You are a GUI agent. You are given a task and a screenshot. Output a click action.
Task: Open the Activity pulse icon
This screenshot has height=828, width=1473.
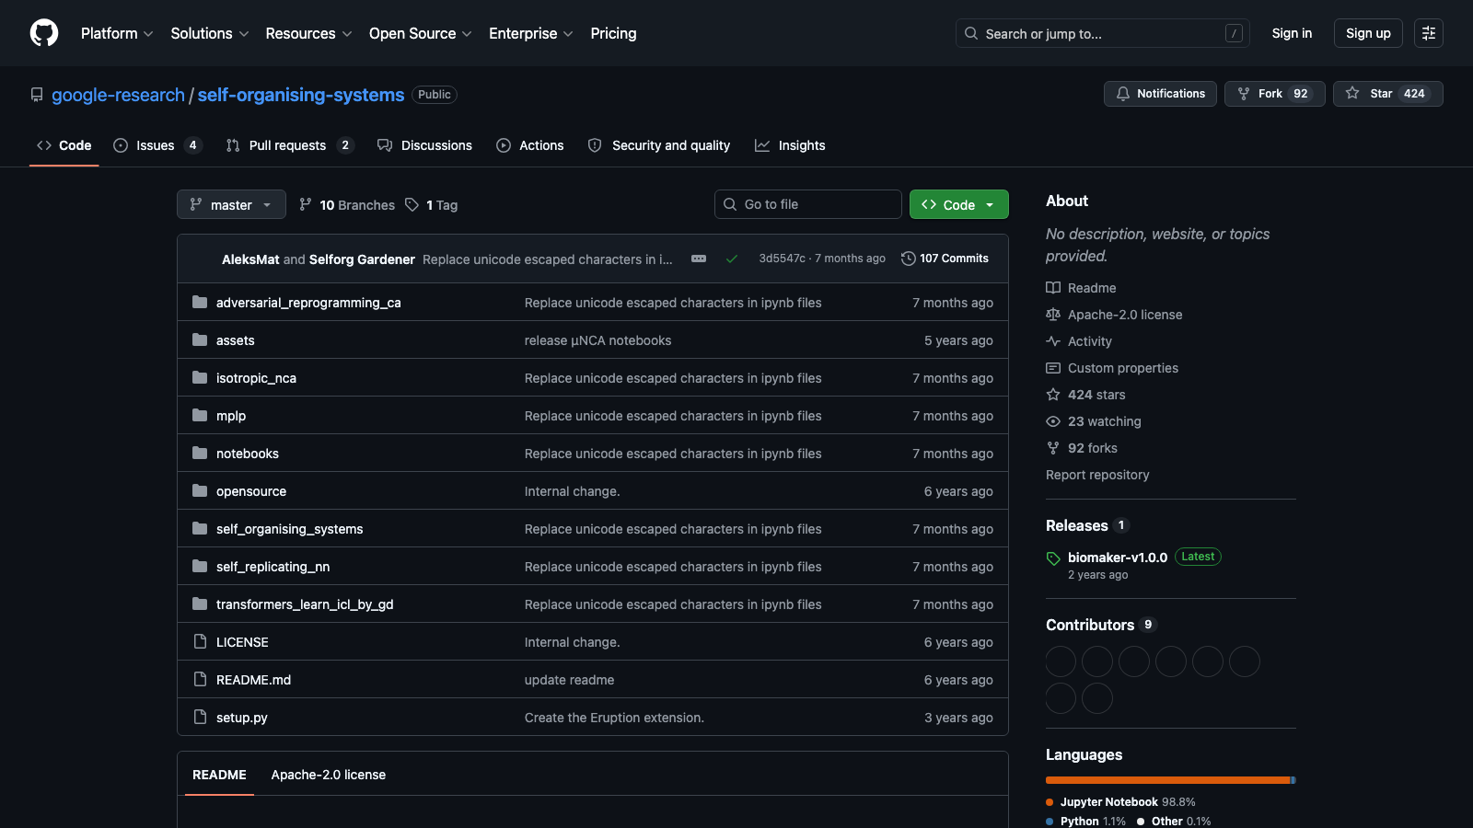click(x=1053, y=341)
